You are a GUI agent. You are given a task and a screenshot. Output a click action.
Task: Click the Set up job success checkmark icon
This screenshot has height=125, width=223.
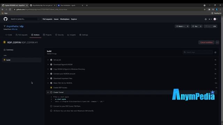(x=51, y=60)
